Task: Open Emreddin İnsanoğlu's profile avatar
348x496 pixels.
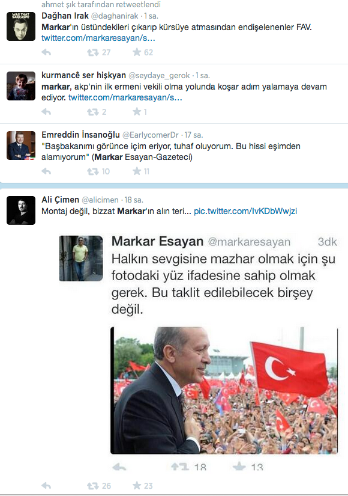Action: tap(21, 145)
